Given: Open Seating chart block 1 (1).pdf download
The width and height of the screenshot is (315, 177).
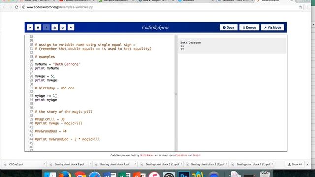Looking at the screenshot, I should point(253,164).
